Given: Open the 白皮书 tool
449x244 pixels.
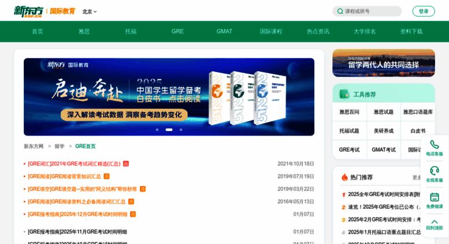Looking at the screenshot, I should 418,131.
